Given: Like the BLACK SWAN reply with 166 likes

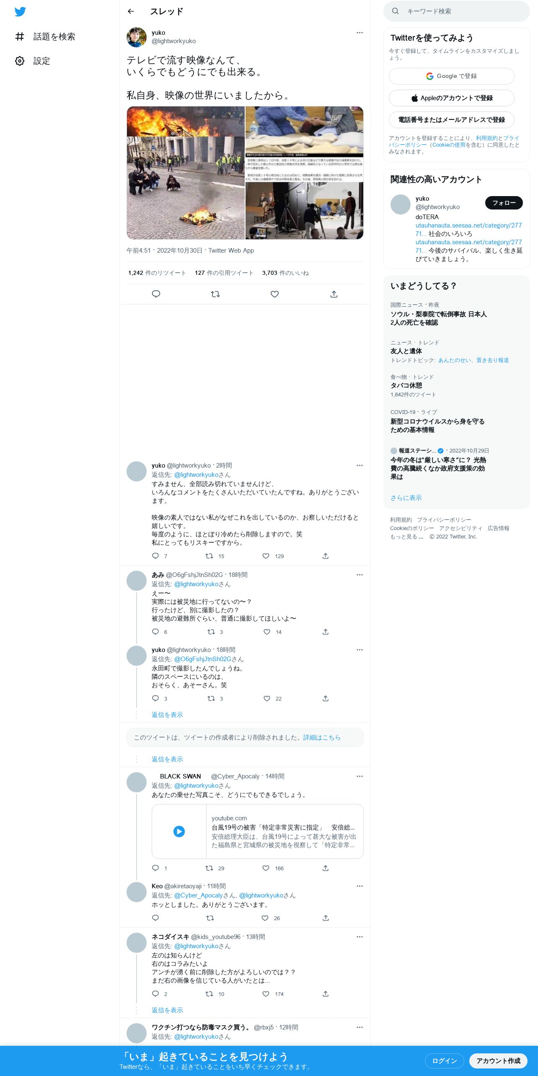Looking at the screenshot, I should click(266, 868).
